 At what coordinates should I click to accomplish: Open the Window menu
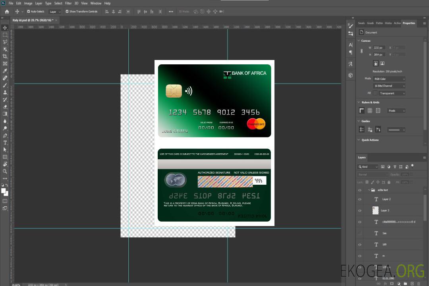pos(96,3)
